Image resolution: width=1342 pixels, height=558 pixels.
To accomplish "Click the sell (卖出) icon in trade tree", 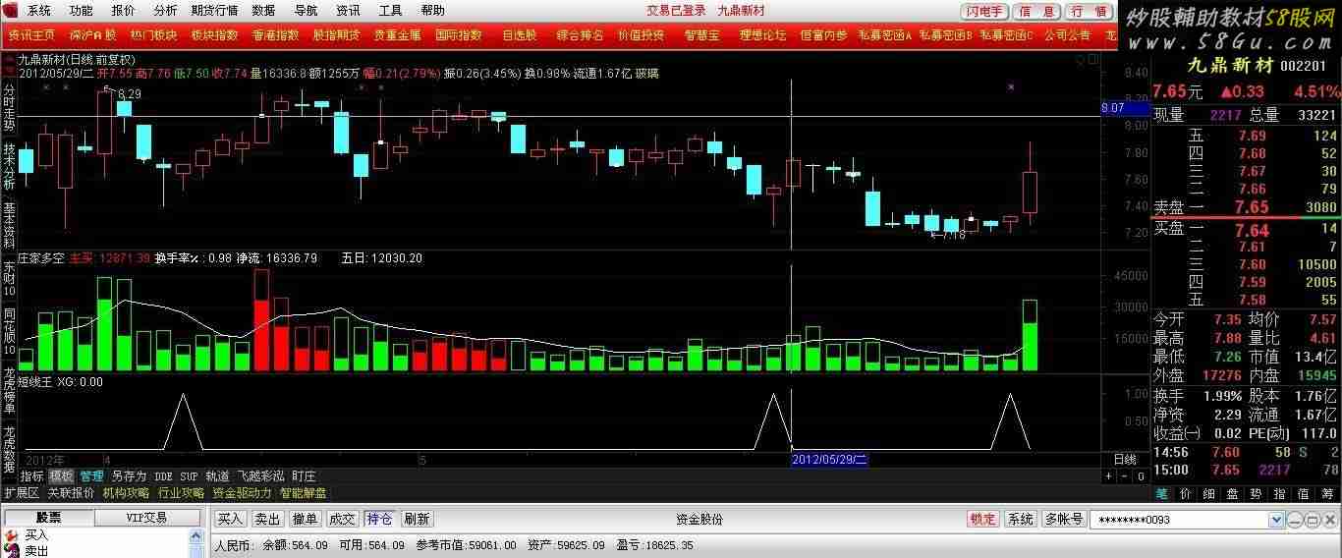I will point(12,551).
